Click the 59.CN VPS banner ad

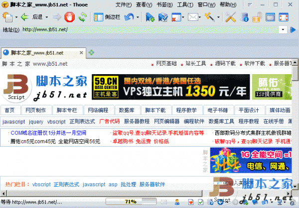pyautogui.click(x=170, y=87)
